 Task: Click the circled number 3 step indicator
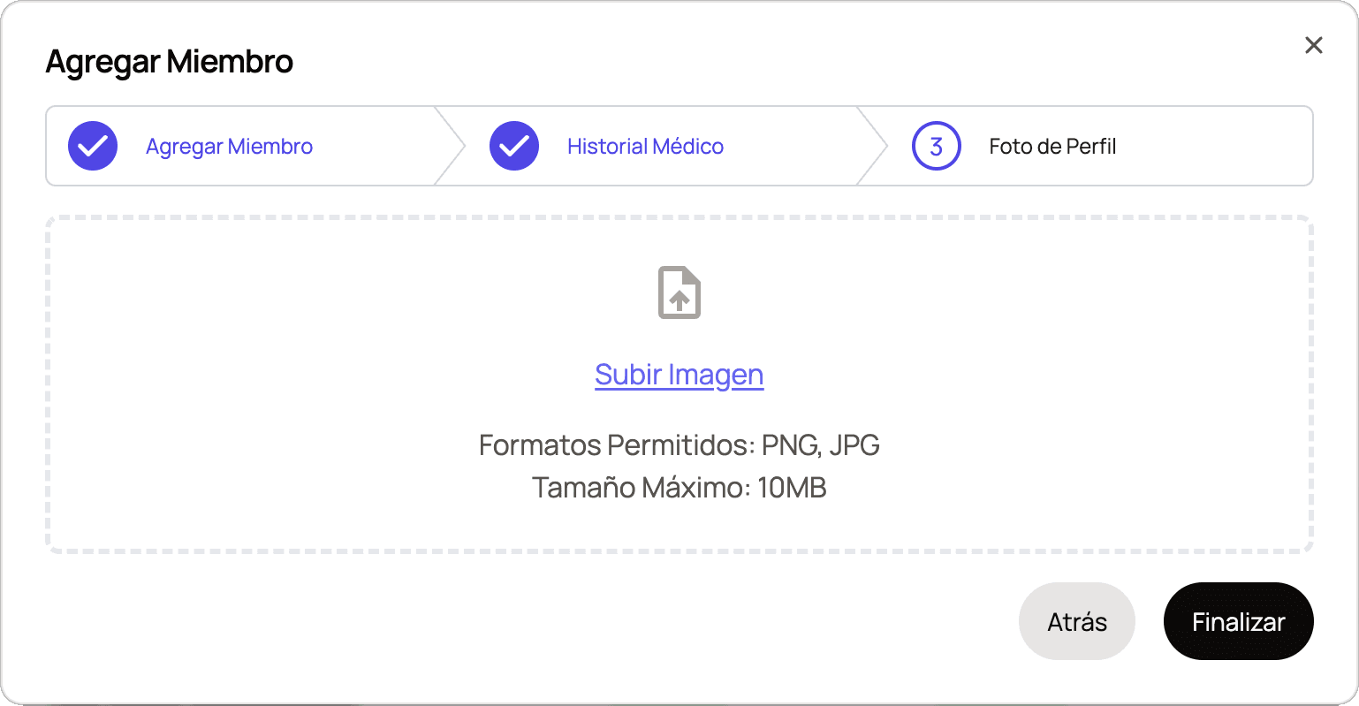(936, 146)
